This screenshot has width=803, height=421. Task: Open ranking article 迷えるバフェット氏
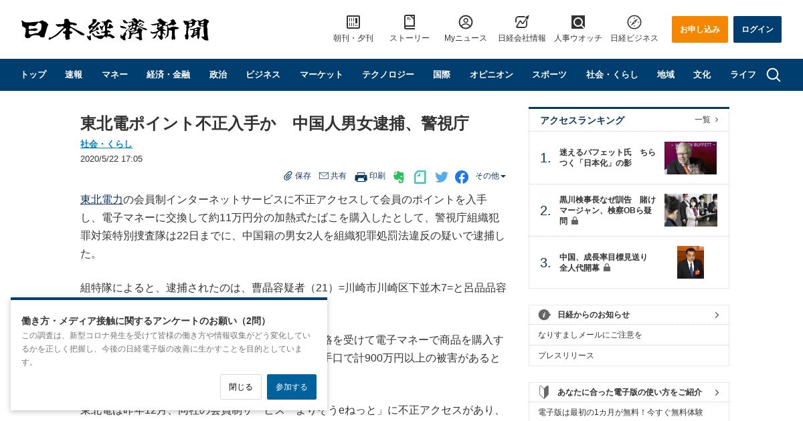[608, 158]
